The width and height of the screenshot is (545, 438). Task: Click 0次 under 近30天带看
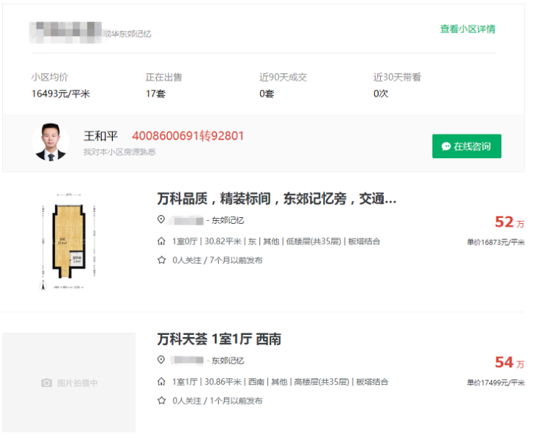pyautogui.click(x=381, y=93)
